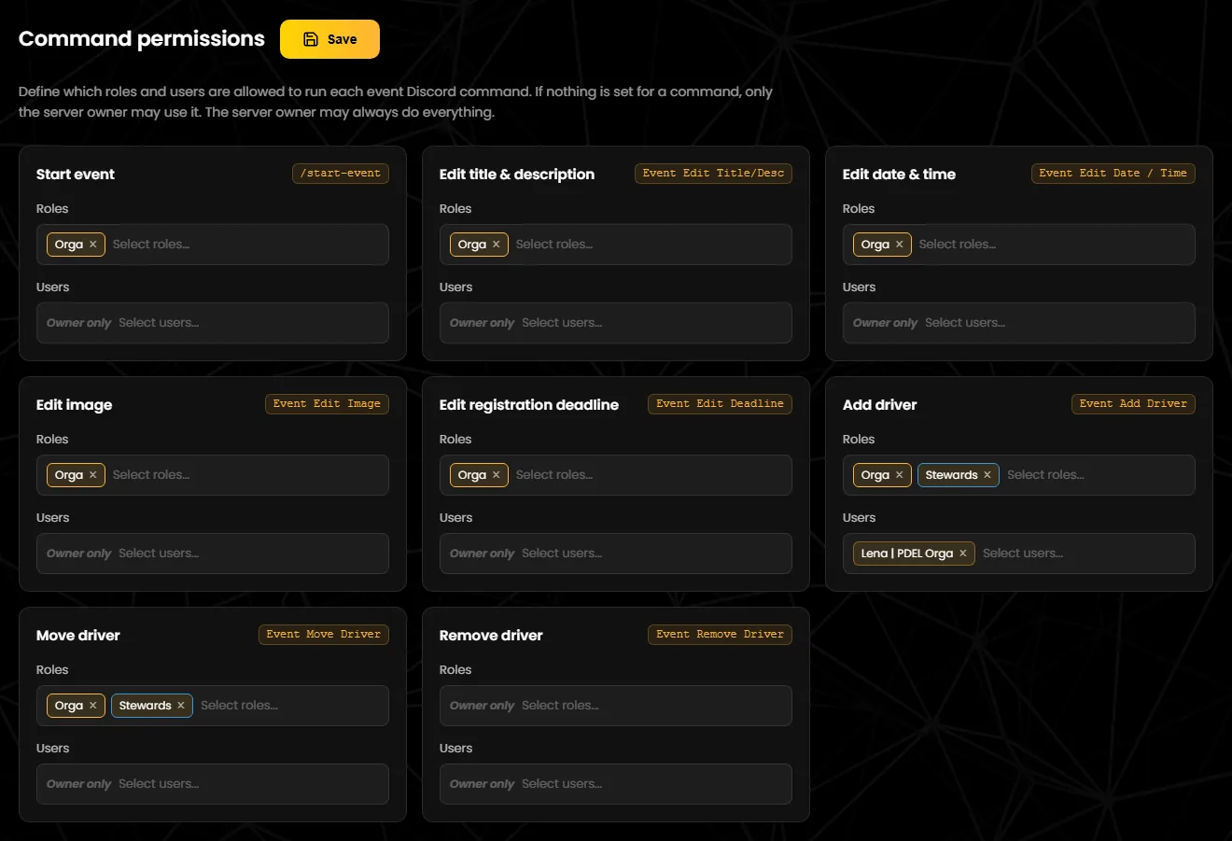Remove Orga role from Edit date & time
This screenshot has width=1232, height=841.
[x=899, y=245]
